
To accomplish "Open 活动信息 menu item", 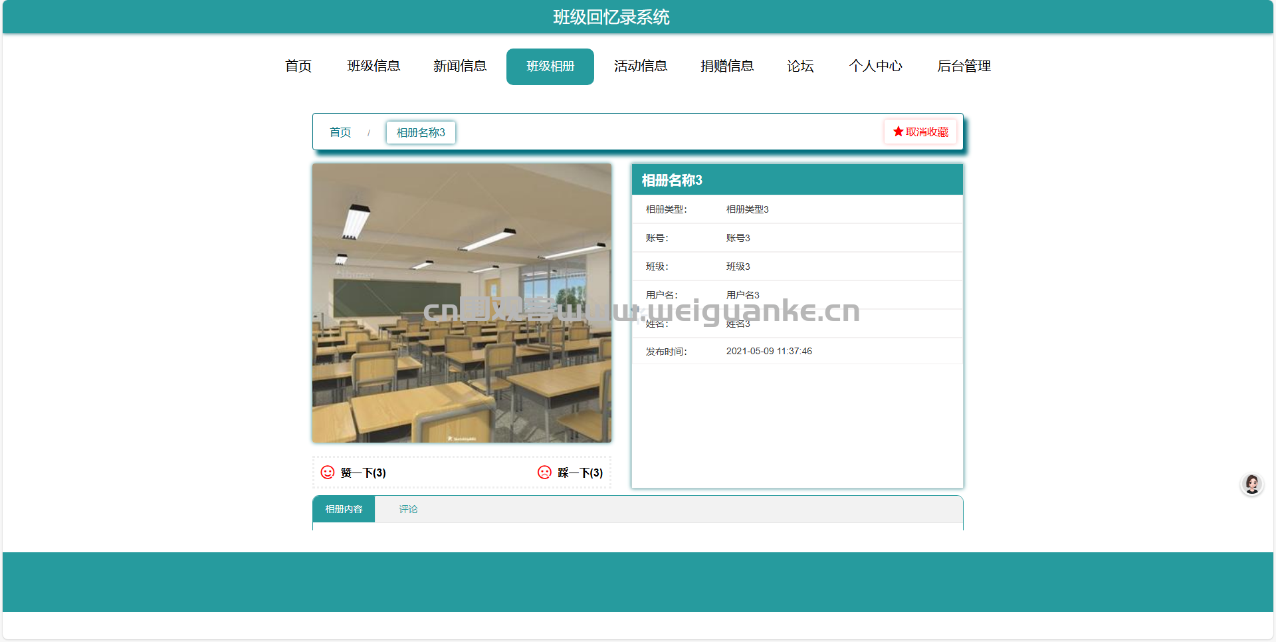I will pyautogui.click(x=641, y=66).
